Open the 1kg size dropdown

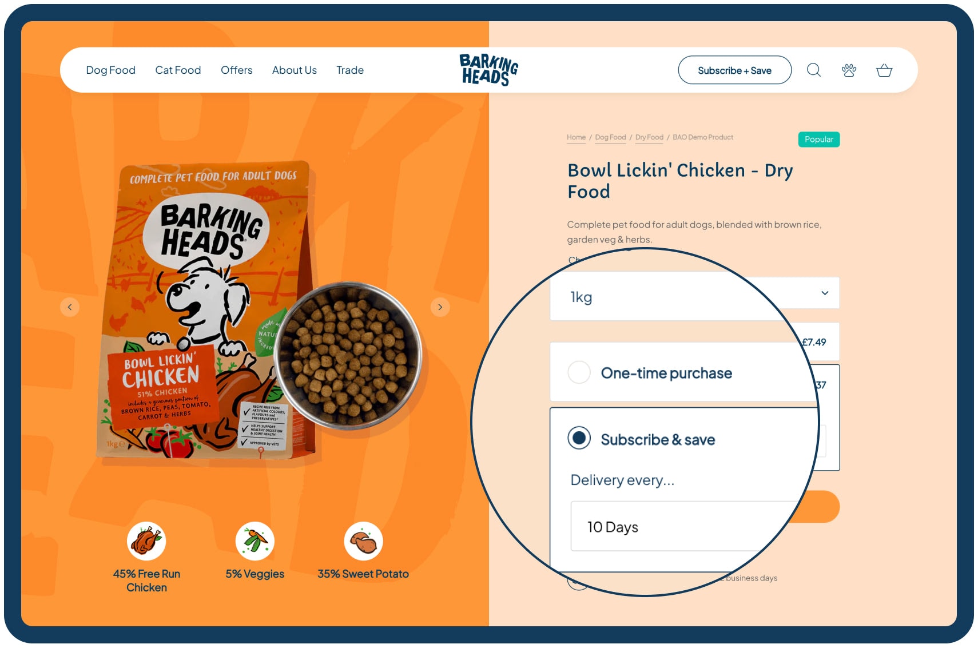click(x=694, y=296)
